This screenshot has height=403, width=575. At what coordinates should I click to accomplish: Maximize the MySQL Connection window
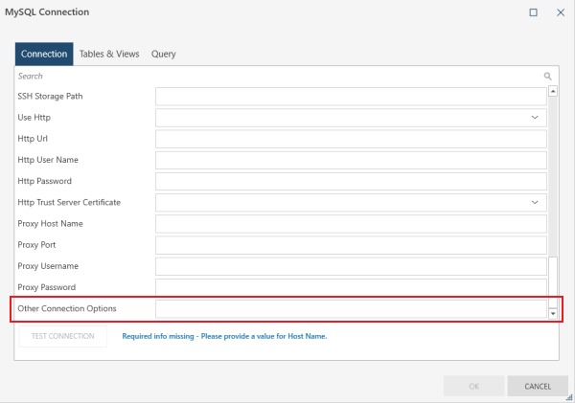click(534, 12)
